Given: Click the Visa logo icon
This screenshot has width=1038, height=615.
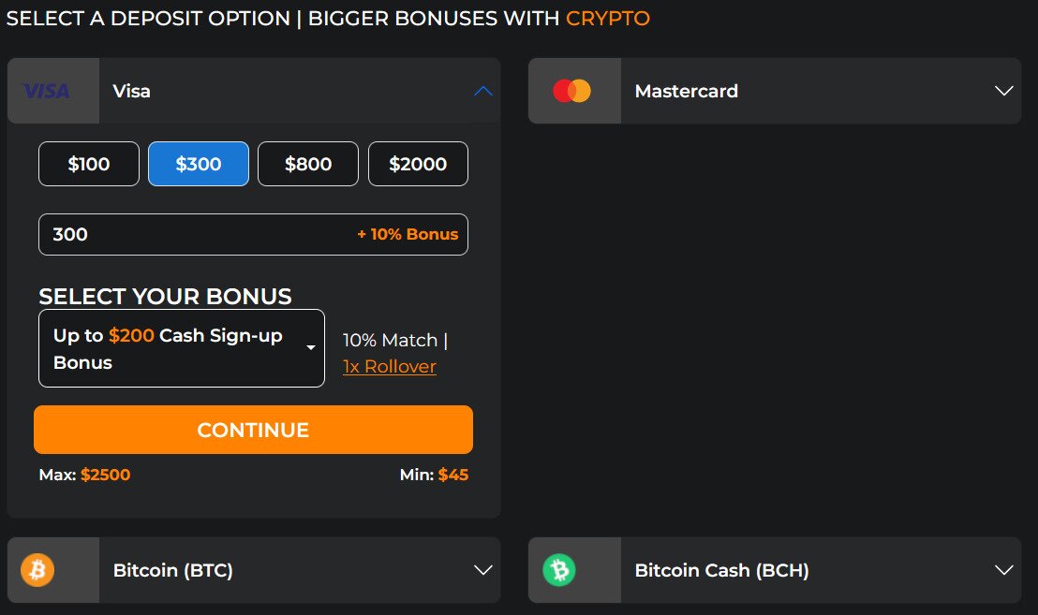Looking at the screenshot, I should click(46, 91).
